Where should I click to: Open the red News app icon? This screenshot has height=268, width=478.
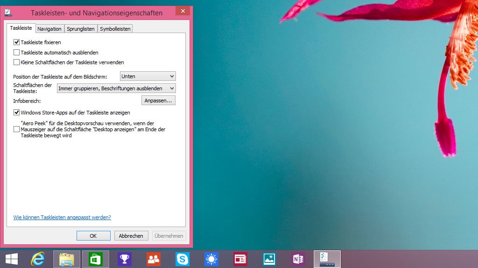(240, 259)
